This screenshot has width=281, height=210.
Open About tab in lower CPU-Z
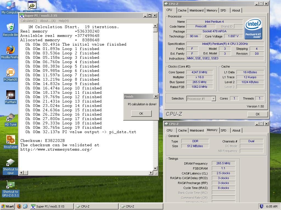tap(236, 130)
